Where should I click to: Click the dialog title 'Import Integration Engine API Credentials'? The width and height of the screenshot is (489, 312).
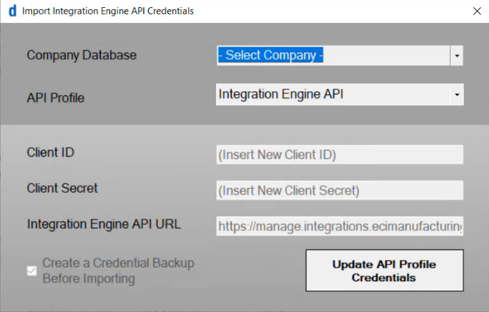click(x=108, y=11)
